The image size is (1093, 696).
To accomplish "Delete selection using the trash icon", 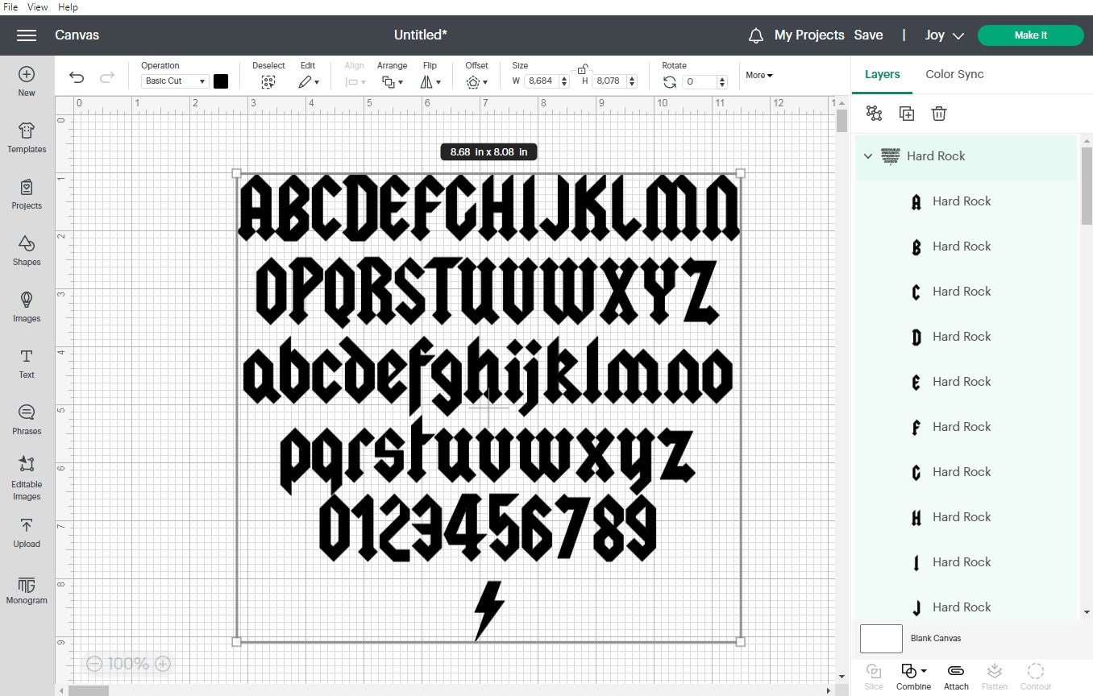I will click(938, 114).
